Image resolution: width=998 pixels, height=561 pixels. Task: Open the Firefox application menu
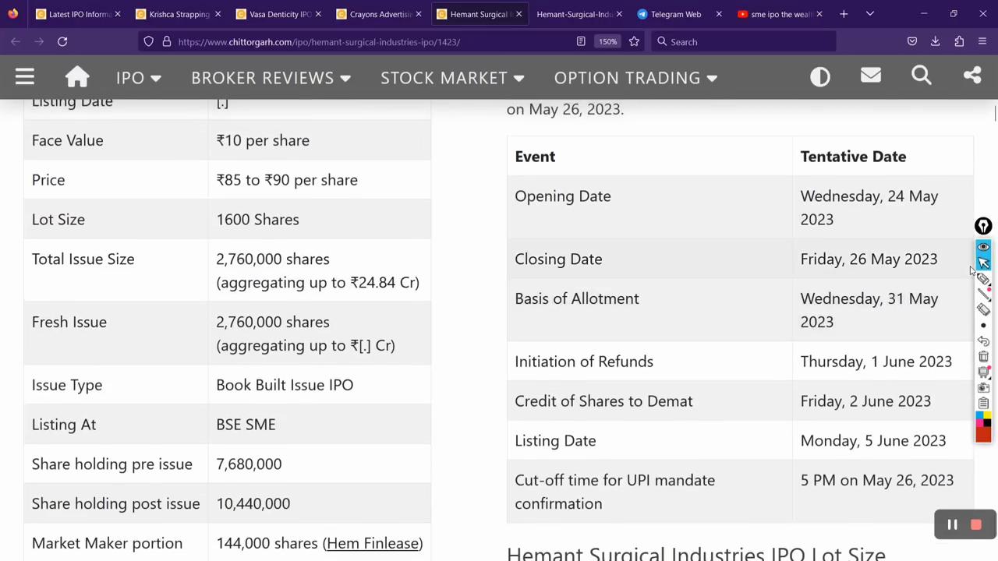(982, 41)
